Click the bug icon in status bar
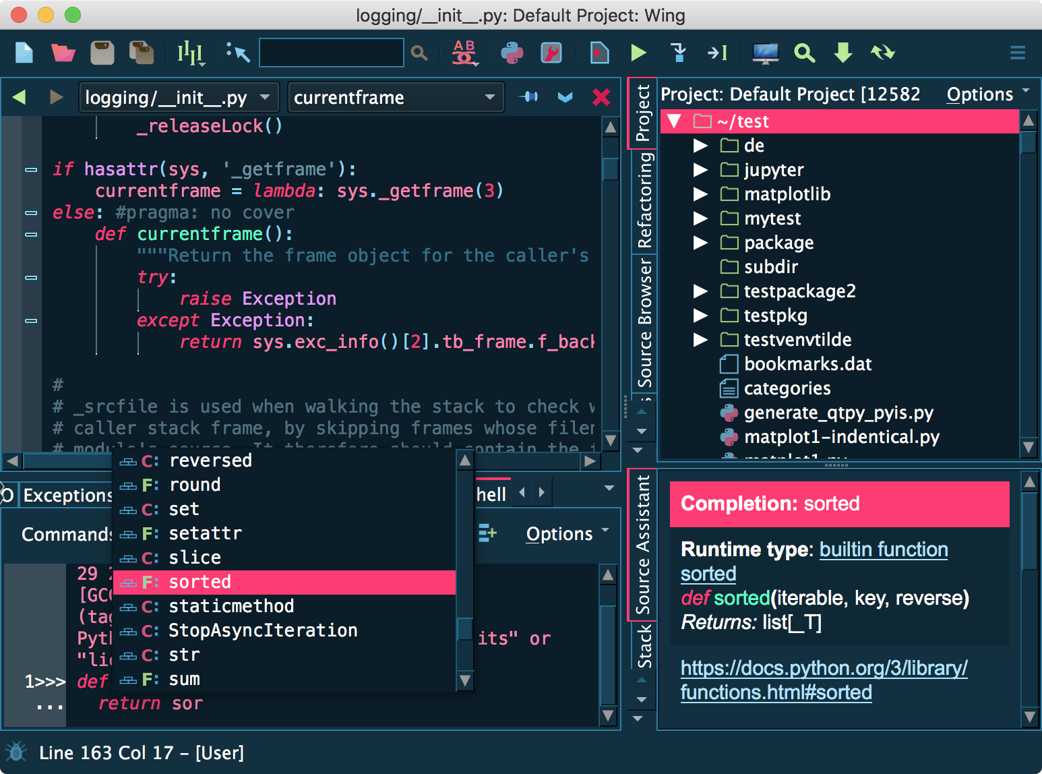Viewport: 1042px width, 774px height. [16, 751]
